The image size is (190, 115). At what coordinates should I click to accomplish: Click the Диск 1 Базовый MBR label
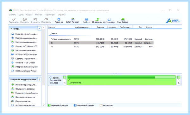(56, 80)
